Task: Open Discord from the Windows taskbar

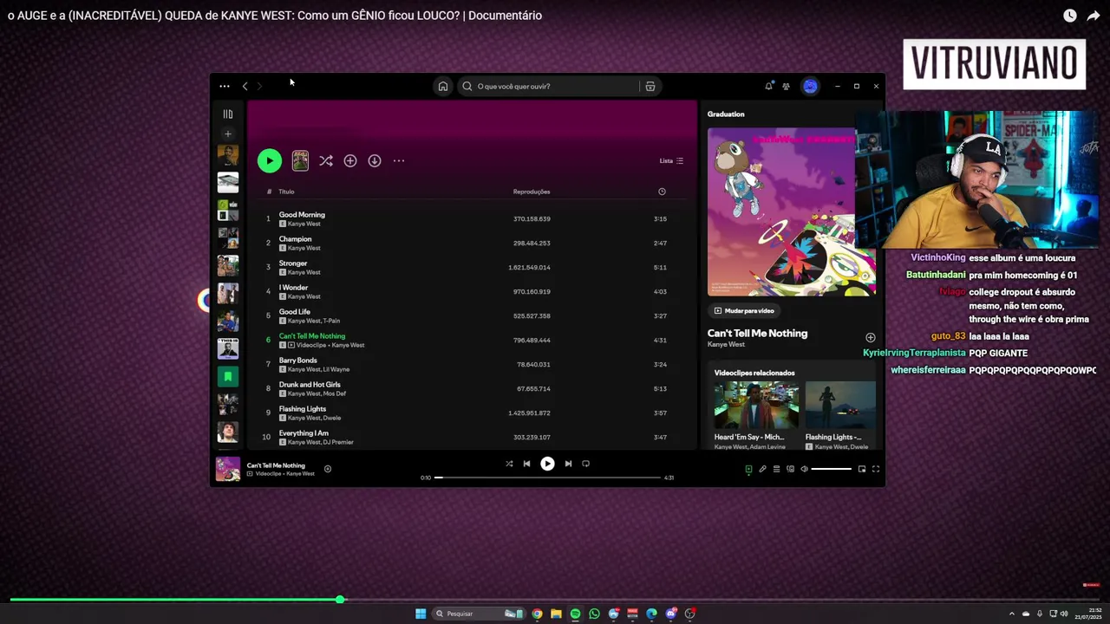Action: pyautogui.click(x=670, y=614)
